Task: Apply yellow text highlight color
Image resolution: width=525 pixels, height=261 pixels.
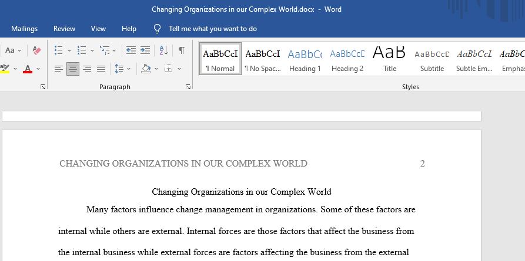Action: (5, 69)
